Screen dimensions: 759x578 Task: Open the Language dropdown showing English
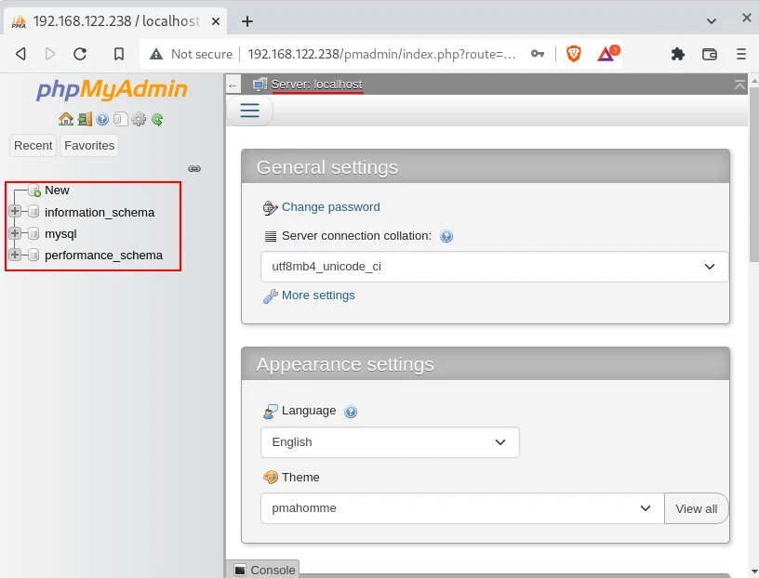coord(390,442)
